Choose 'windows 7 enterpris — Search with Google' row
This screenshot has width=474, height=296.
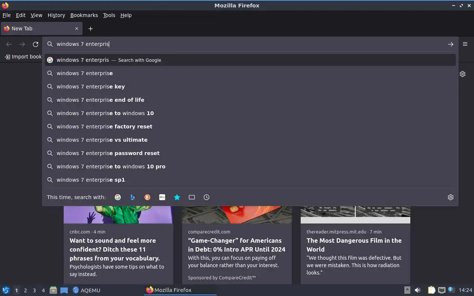pos(250,60)
